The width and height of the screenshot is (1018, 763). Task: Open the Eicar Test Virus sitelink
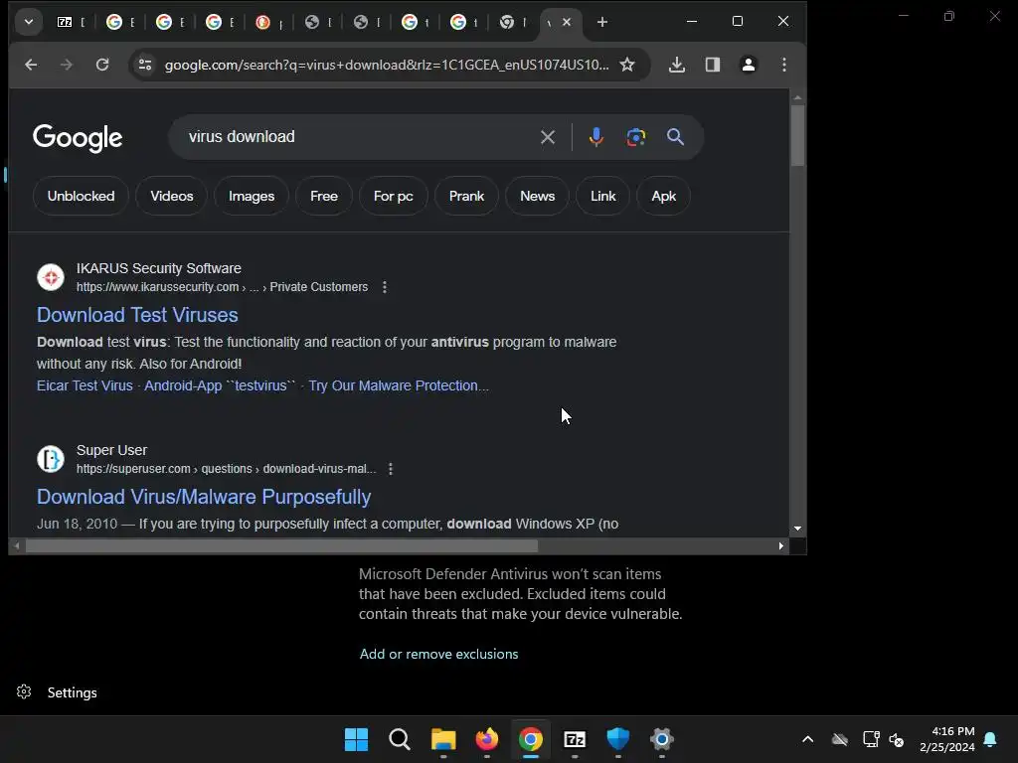[x=85, y=385]
